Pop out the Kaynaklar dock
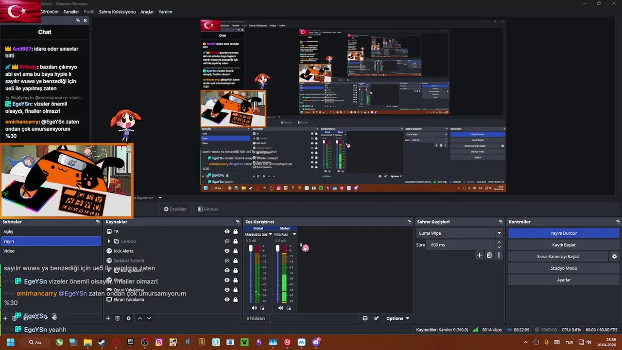The width and height of the screenshot is (622, 350). point(238,222)
